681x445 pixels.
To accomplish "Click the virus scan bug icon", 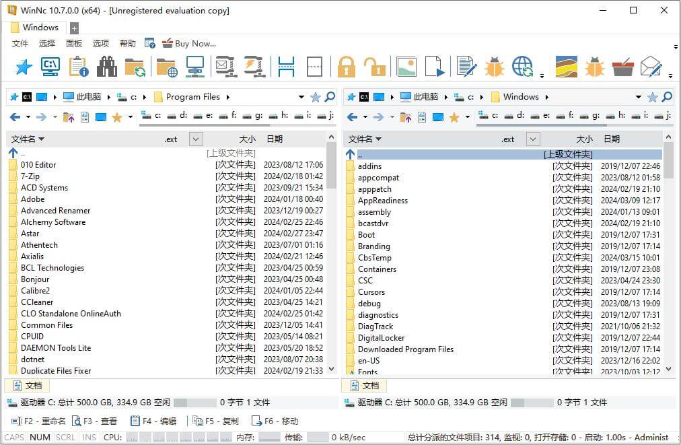I will click(495, 66).
